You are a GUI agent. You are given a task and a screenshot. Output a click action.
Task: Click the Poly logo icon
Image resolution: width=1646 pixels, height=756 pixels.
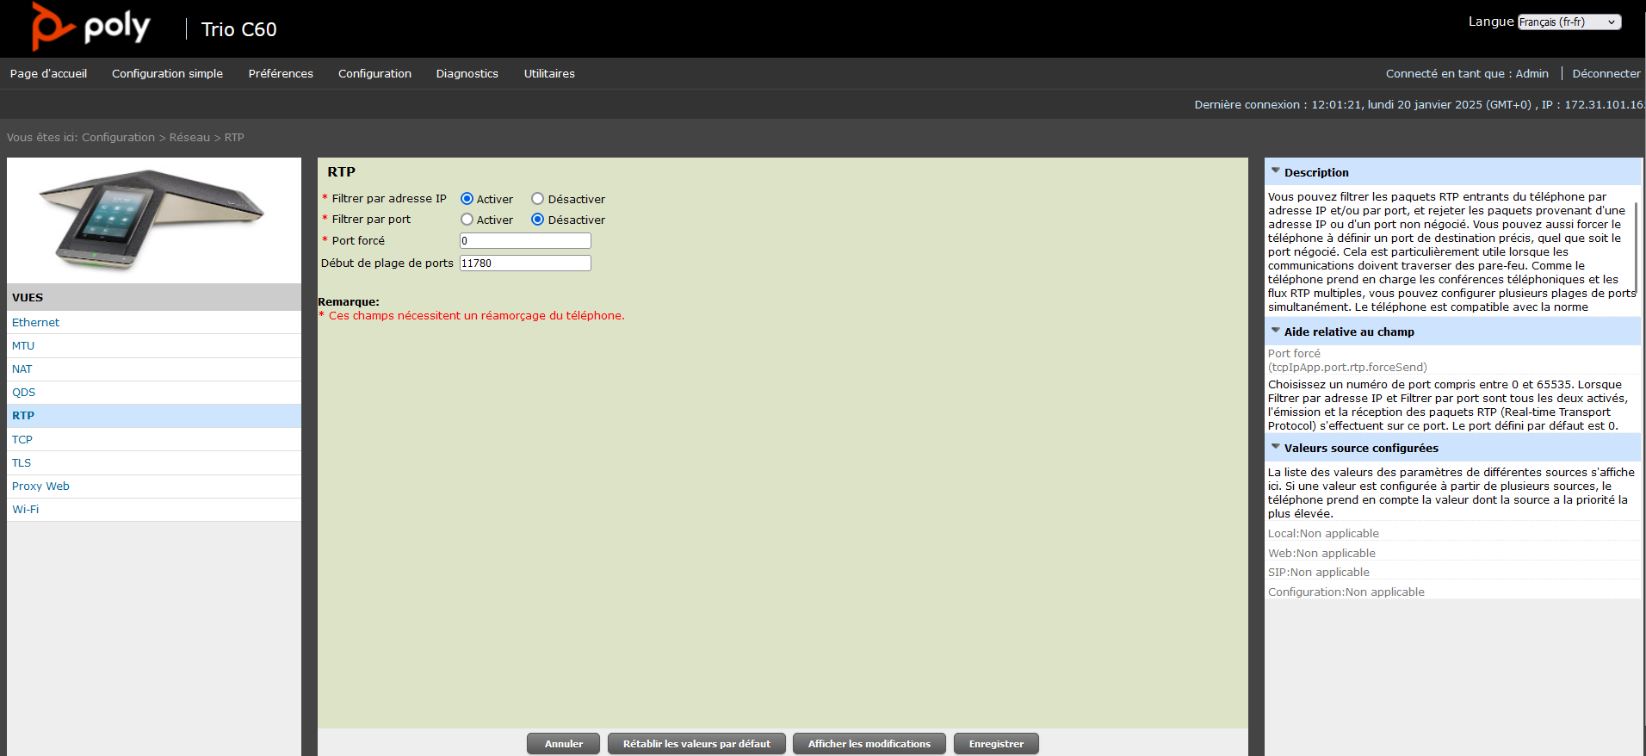click(x=53, y=27)
